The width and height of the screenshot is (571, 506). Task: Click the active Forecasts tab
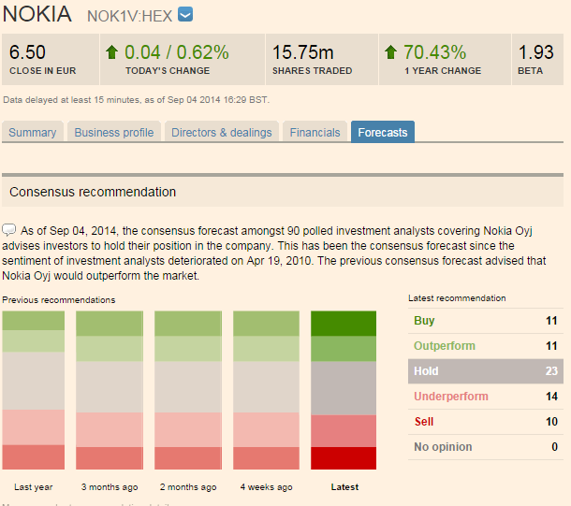click(x=382, y=132)
